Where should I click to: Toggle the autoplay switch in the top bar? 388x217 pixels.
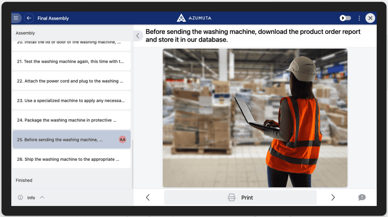(x=345, y=18)
